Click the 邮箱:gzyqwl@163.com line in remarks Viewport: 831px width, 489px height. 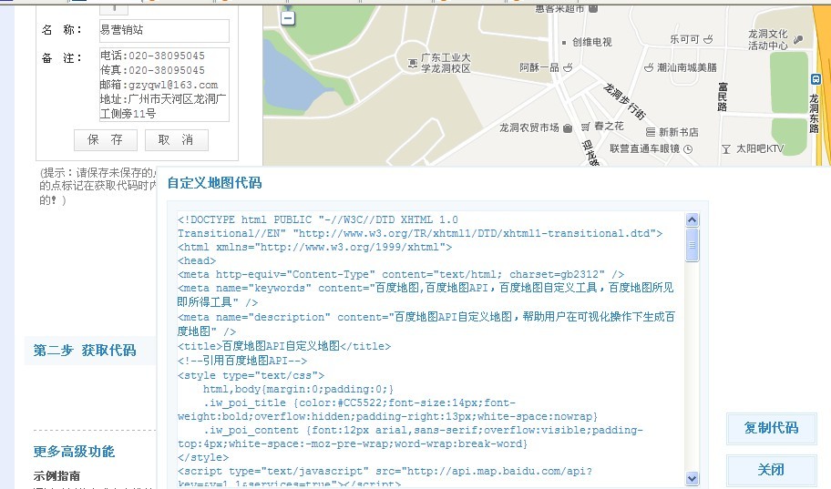[x=159, y=85]
